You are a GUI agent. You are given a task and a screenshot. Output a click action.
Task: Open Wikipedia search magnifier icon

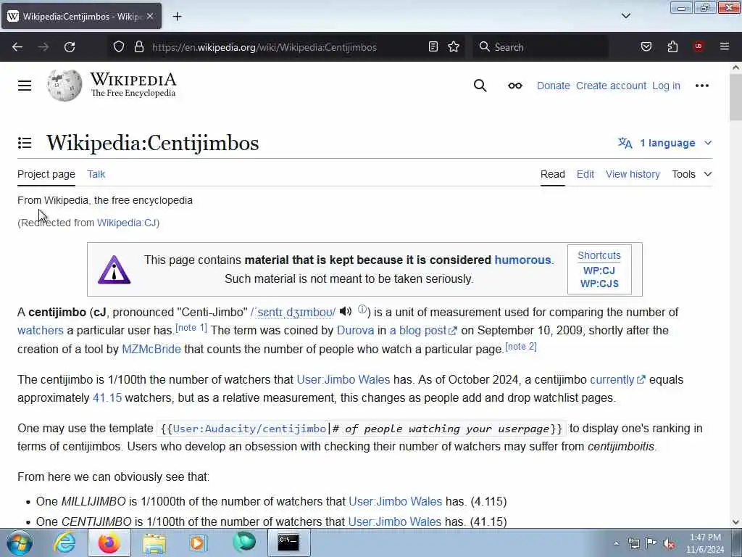tap(480, 86)
